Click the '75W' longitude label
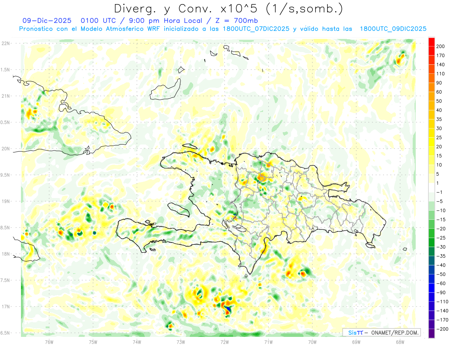The height and width of the screenshot is (347, 449). 93,342
